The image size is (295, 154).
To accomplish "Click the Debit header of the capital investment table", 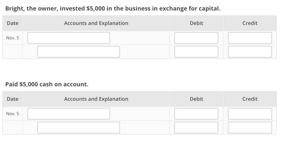I will (x=196, y=23).
